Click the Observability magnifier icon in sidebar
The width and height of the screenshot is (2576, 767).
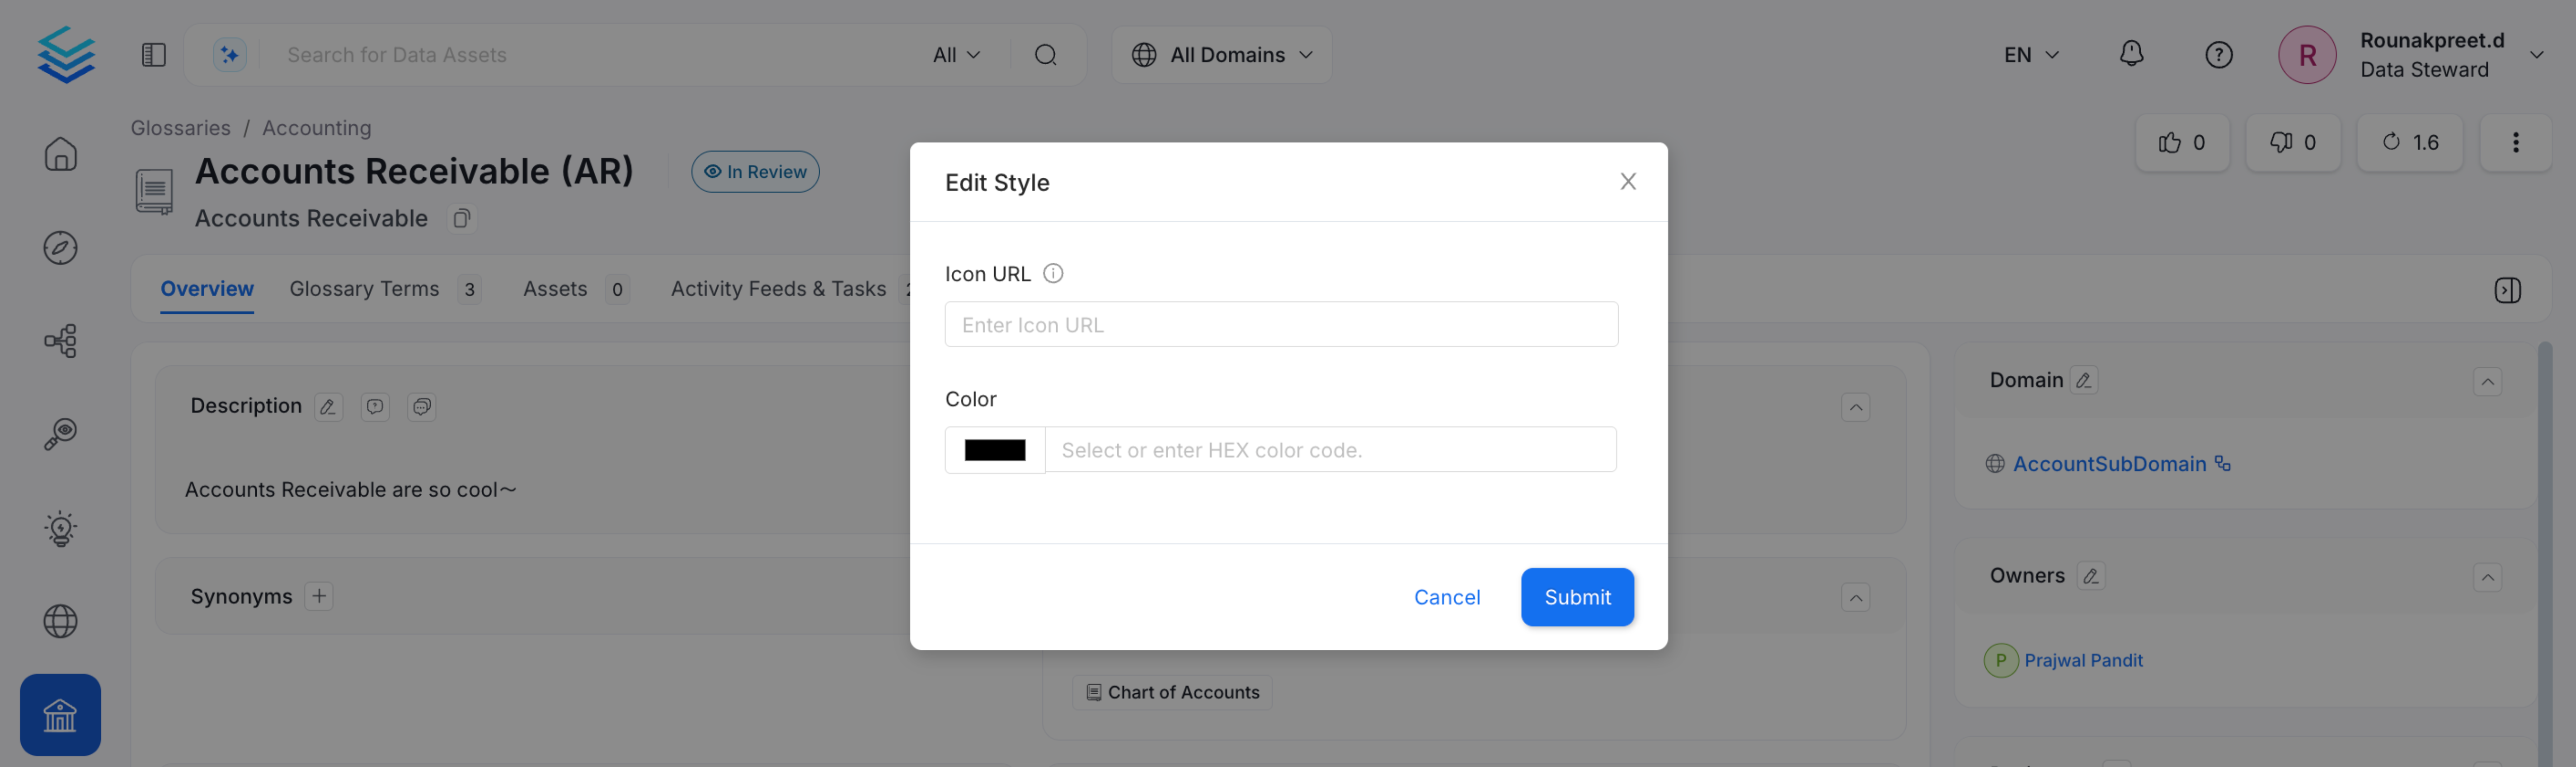pyautogui.click(x=60, y=432)
